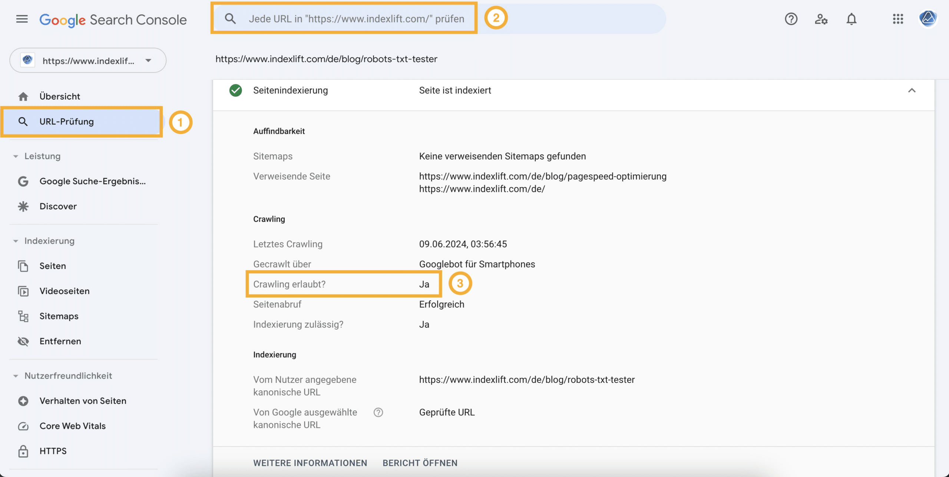
Task: Click last crawl date 09.06.2024 value
Action: click(x=463, y=244)
